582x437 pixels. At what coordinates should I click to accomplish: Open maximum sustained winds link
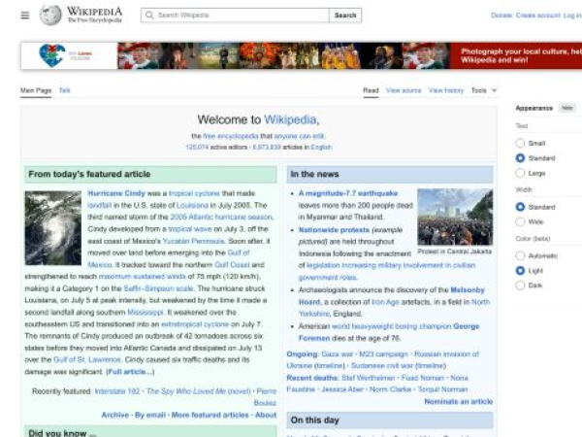[x=143, y=277]
